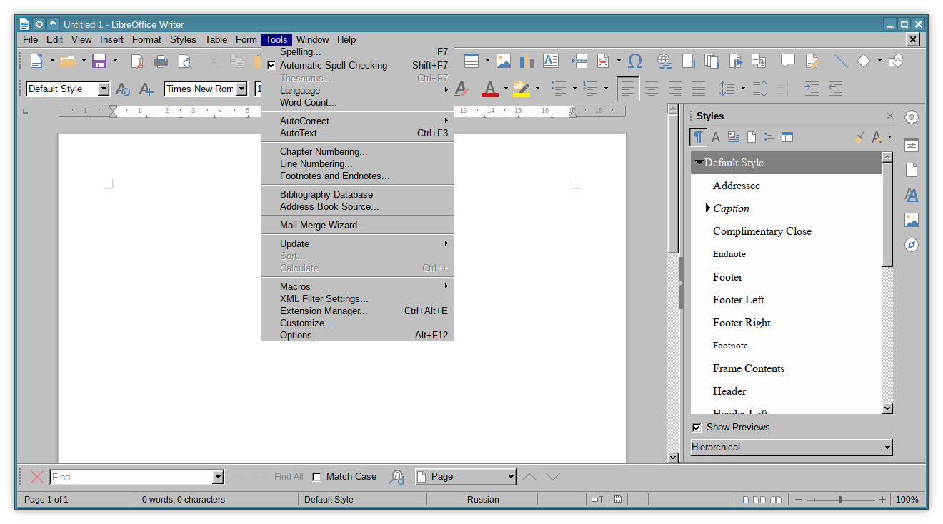
Task: Close the Styles panel
Action: [x=889, y=116]
